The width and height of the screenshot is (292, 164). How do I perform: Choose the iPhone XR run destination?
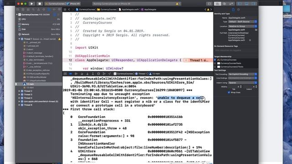73,4
